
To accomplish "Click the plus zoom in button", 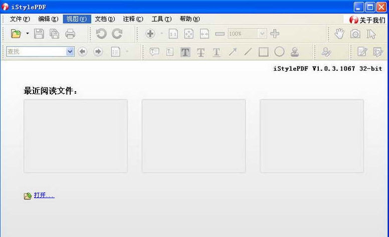I will point(275,34).
